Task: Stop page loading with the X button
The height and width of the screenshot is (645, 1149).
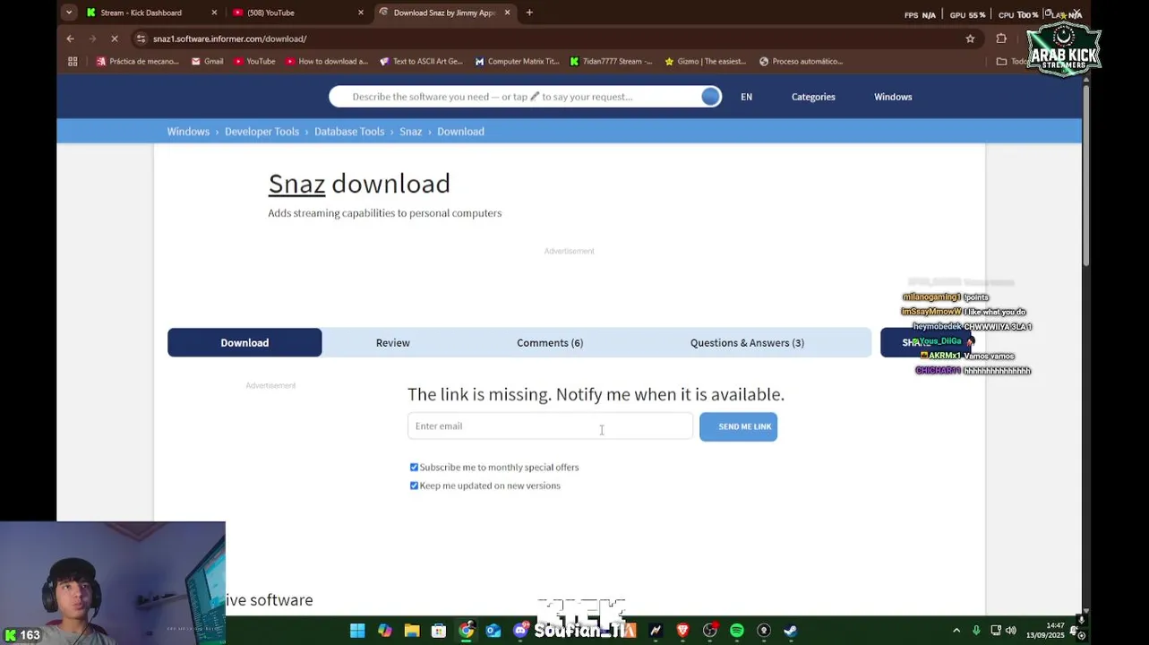Action: [x=115, y=39]
